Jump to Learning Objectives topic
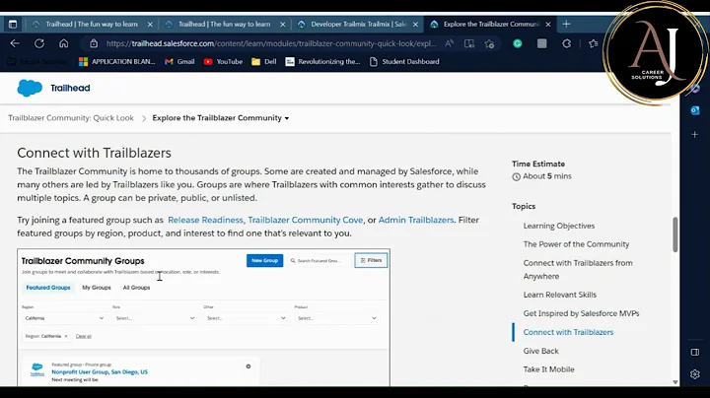The width and height of the screenshot is (710, 398). tap(559, 226)
